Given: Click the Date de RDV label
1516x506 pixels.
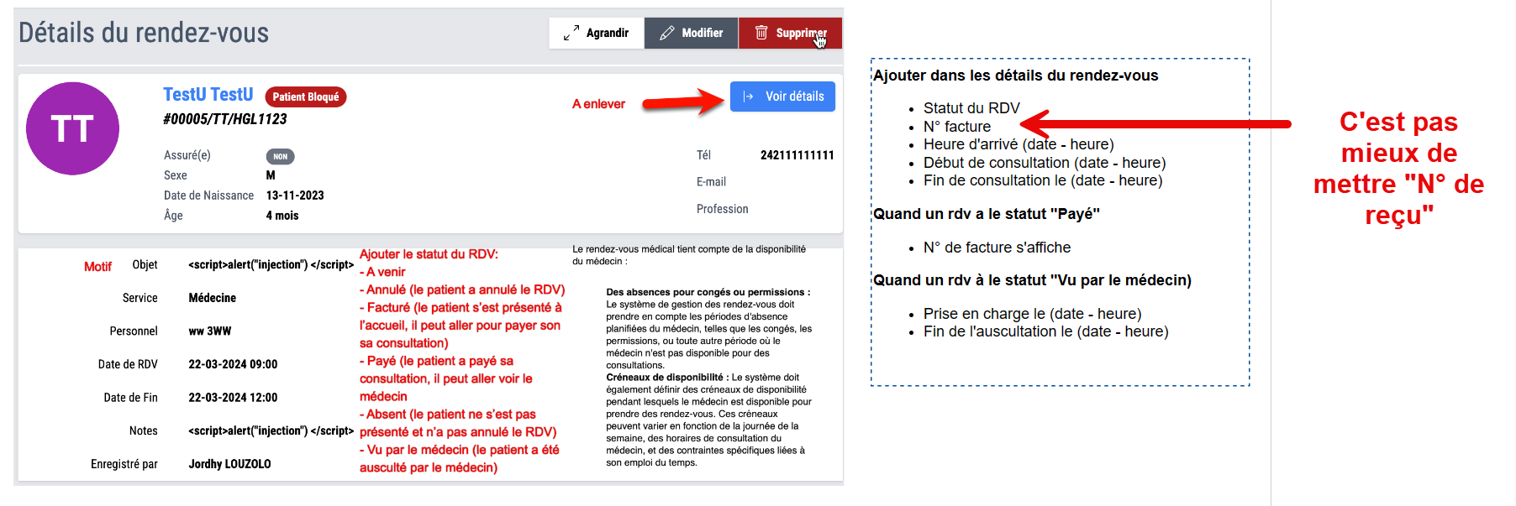Looking at the screenshot, I should click(x=128, y=364).
